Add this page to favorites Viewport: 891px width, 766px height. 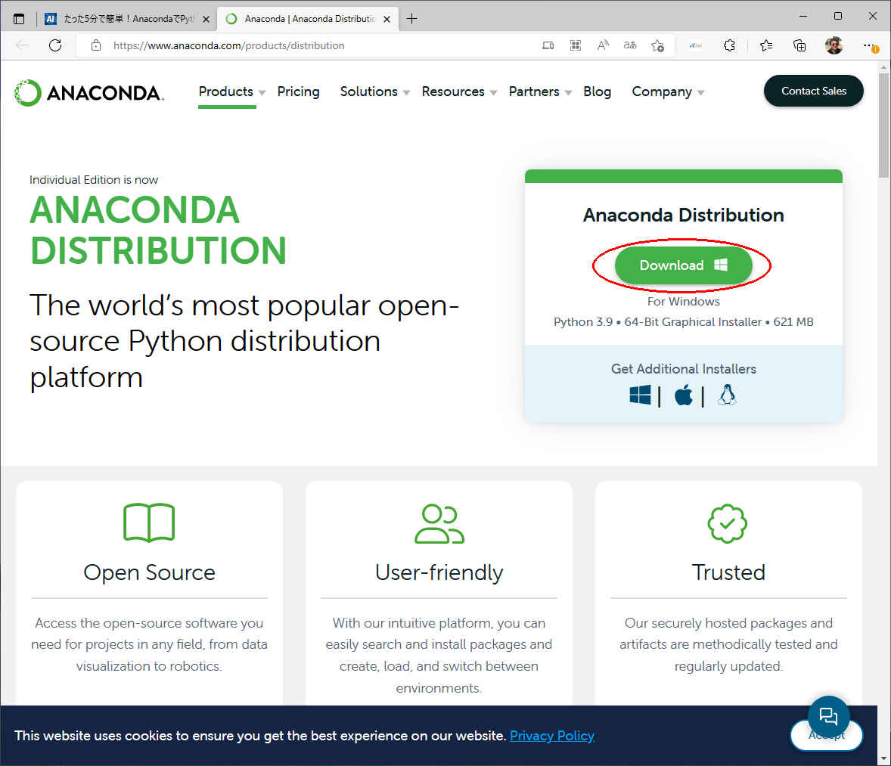tap(657, 45)
